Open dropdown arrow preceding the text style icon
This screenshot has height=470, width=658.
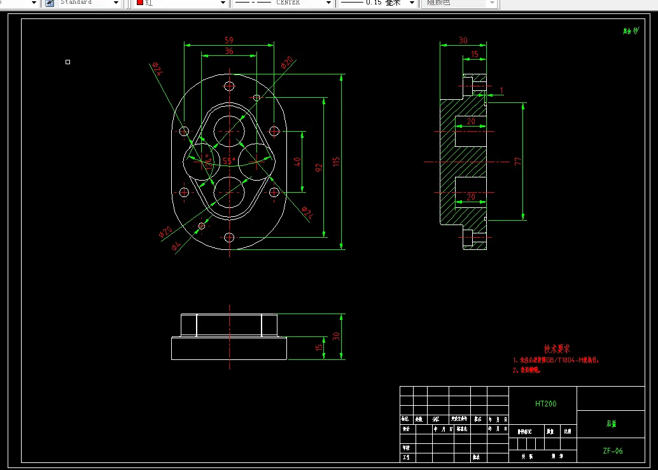click(34, 3)
